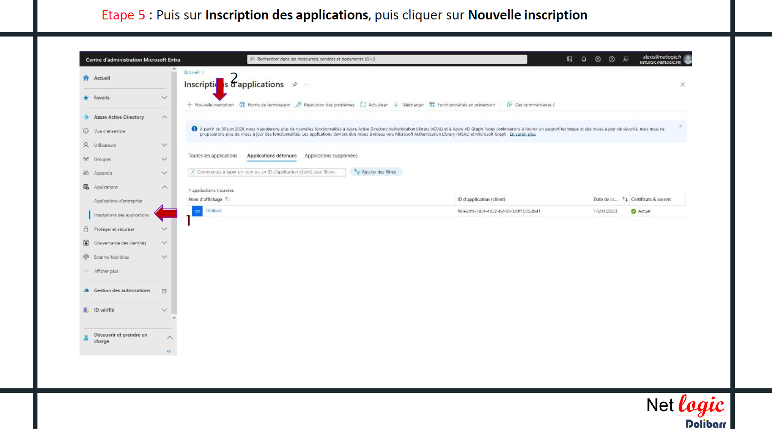Image resolution: width=772 pixels, height=429 pixels.
Task: Expand the Protéger et sécuriser chevron
Action: pos(164,229)
